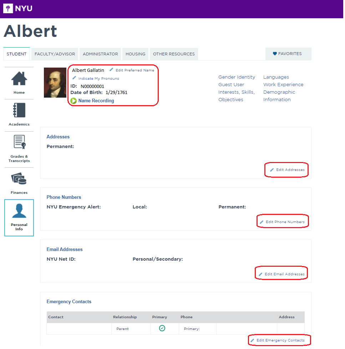Select the Housing tab
Viewport: 345px width, 349px height.
click(135, 54)
